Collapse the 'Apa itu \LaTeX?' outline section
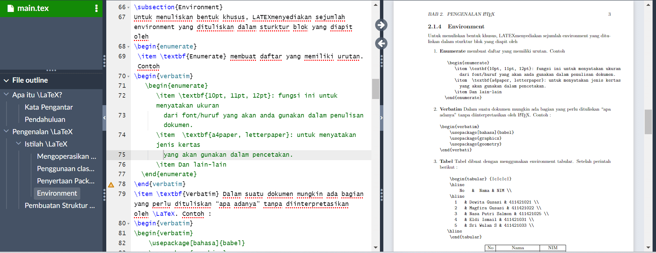 (x=6, y=94)
